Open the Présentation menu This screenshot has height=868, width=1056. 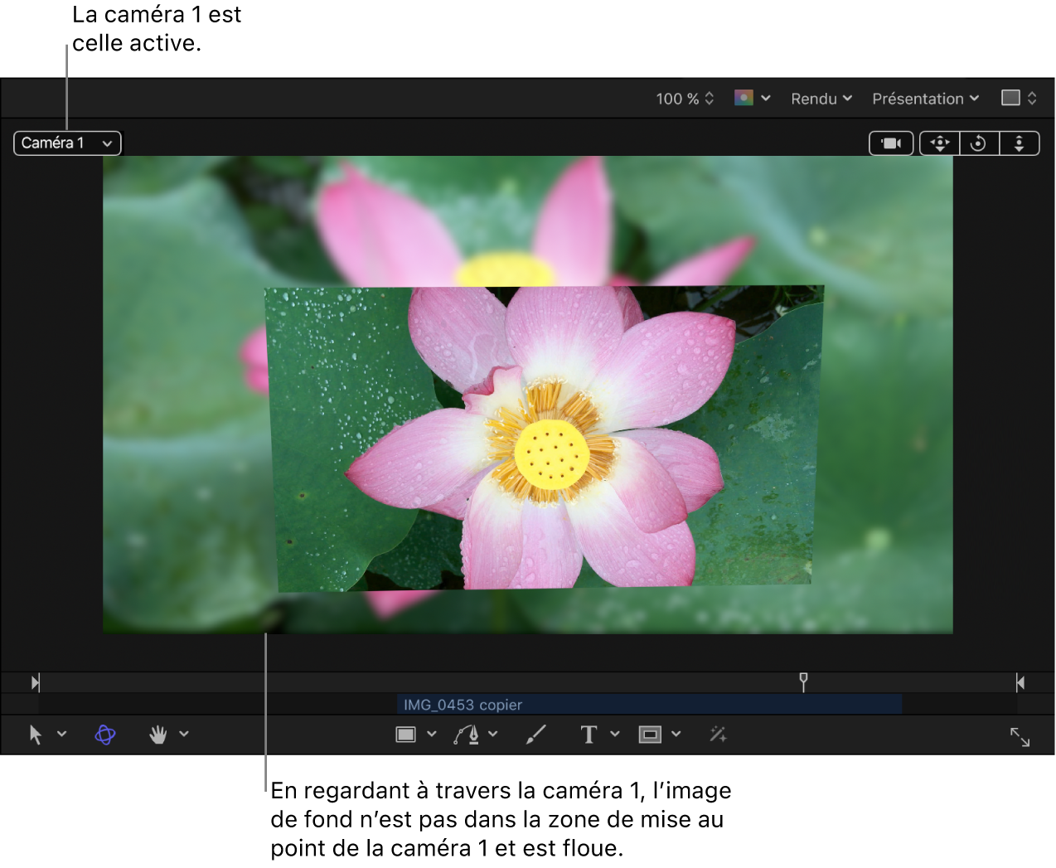click(925, 99)
